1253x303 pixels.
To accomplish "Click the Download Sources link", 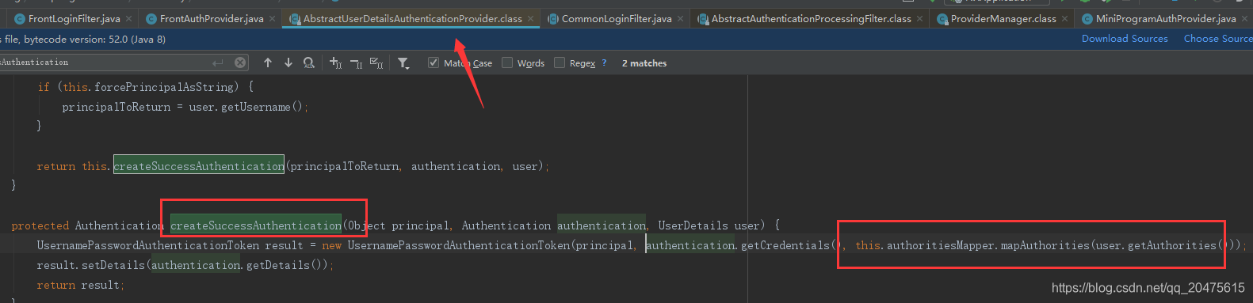I will [1125, 38].
